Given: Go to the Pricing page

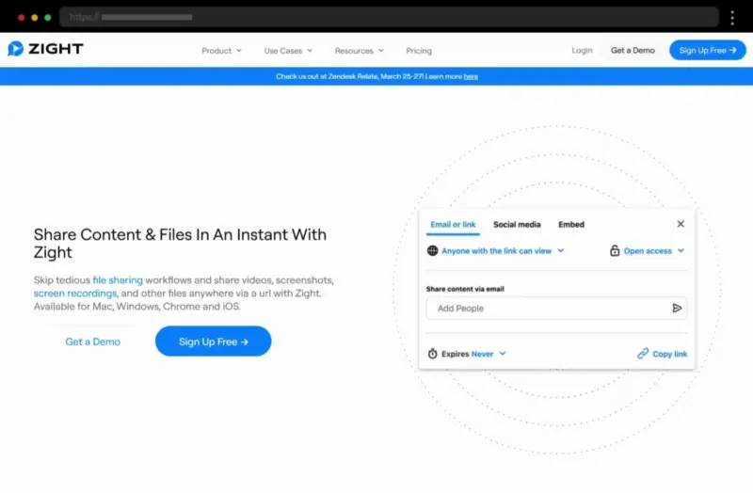Looking at the screenshot, I should pyautogui.click(x=419, y=51).
